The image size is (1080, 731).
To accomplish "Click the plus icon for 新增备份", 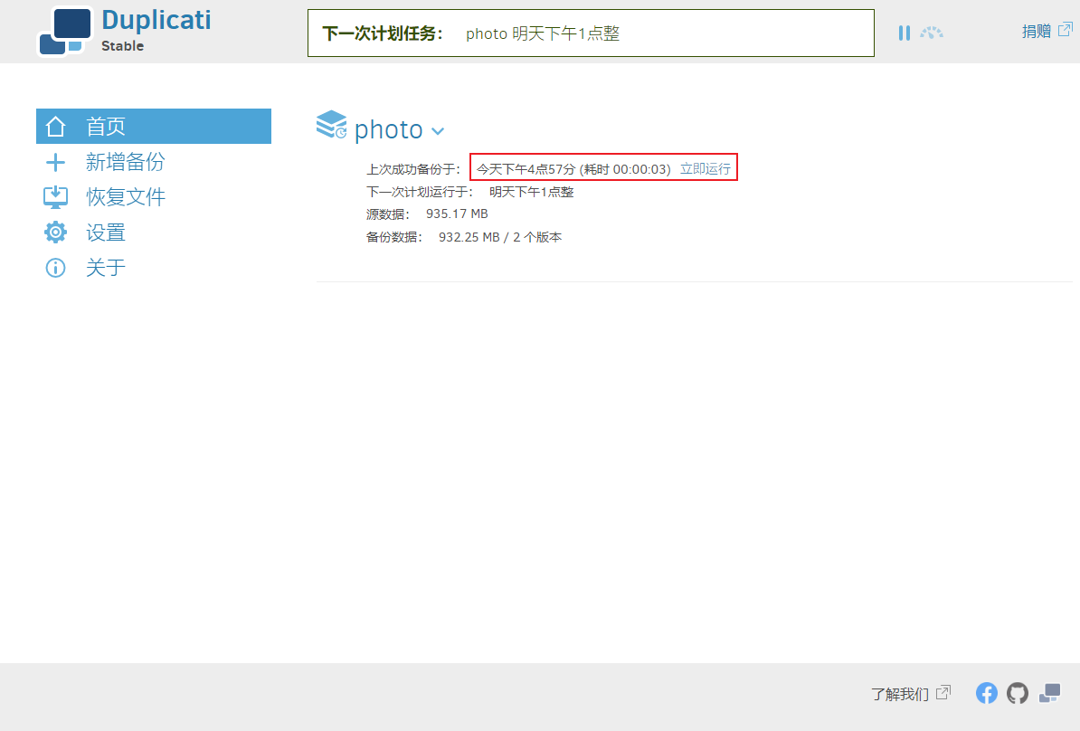I will click(55, 163).
